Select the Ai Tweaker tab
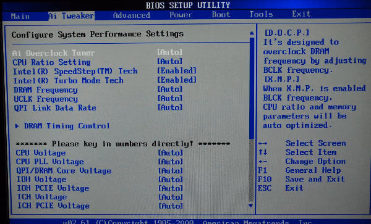Screen dimensions: 371x224 [72, 16]
